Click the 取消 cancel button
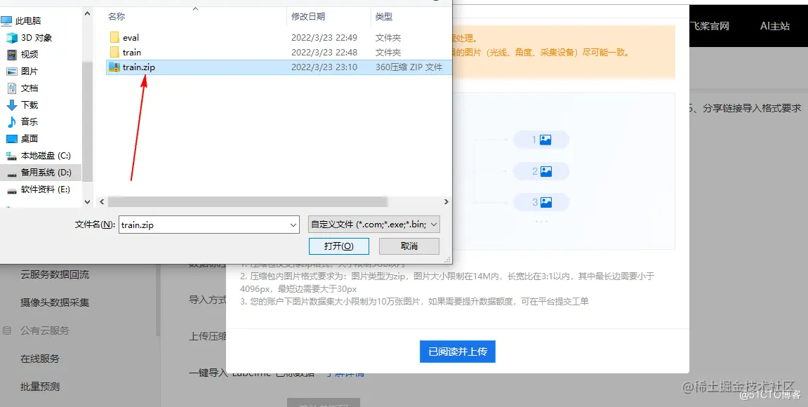 click(x=409, y=246)
